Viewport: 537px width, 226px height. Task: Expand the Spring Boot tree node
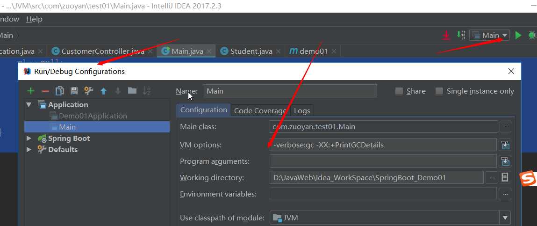[29, 138]
